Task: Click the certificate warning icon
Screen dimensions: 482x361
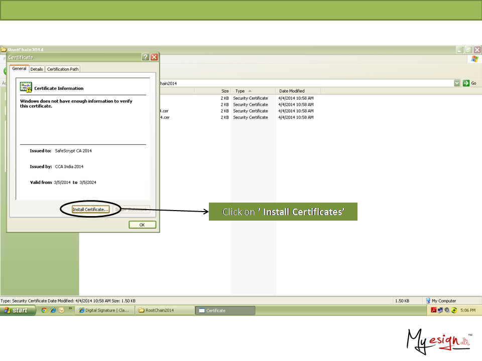Action: (x=26, y=87)
